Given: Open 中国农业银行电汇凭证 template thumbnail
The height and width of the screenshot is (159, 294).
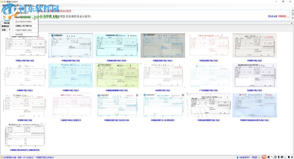Looking at the screenshot, I should coord(208,45).
